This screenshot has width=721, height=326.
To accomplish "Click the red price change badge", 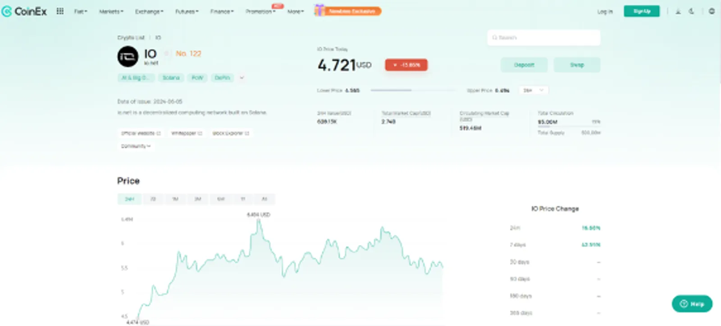I will pyautogui.click(x=406, y=65).
